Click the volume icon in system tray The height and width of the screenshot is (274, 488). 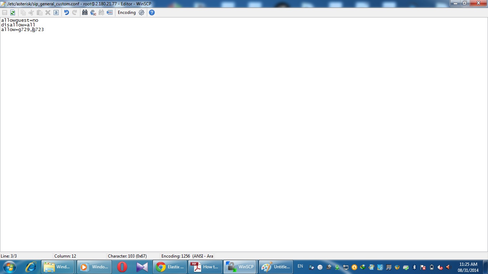point(440,267)
